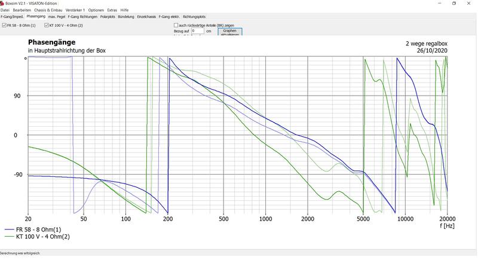Switch to the F-Gang/Imped. tab
The image size is (478, 269).
(12, 17)
